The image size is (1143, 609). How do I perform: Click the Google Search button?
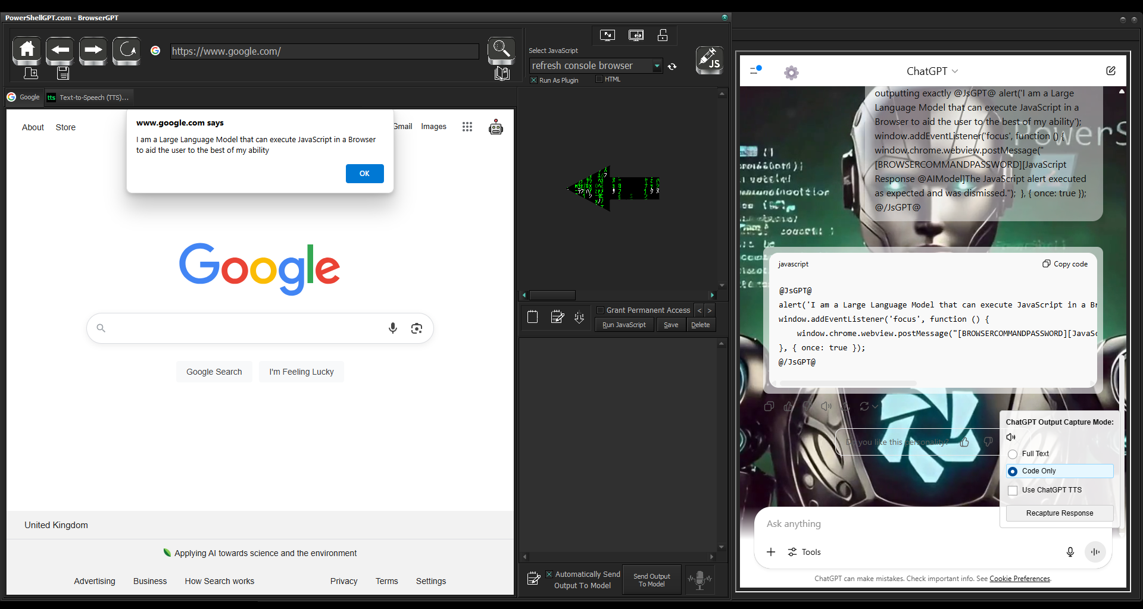pyautogui.click(x=214, y=372)
